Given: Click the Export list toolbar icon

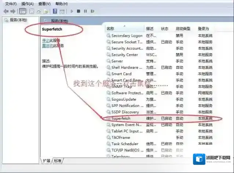Looking at the screenshot, I should point(46,11).
